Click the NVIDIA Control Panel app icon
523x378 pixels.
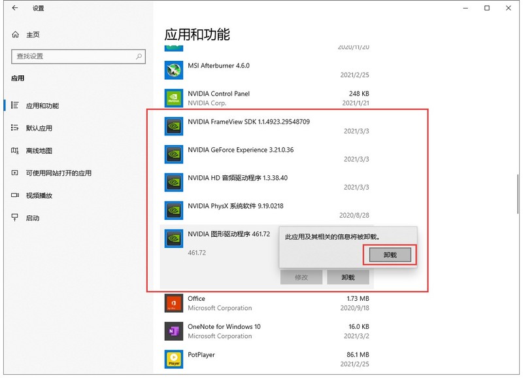(174, 97)
